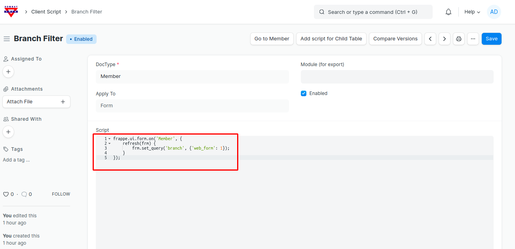Open the three-dots more options menu

(473, 39)
